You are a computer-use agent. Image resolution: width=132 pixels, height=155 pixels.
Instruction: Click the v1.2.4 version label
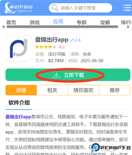(75, 40)
